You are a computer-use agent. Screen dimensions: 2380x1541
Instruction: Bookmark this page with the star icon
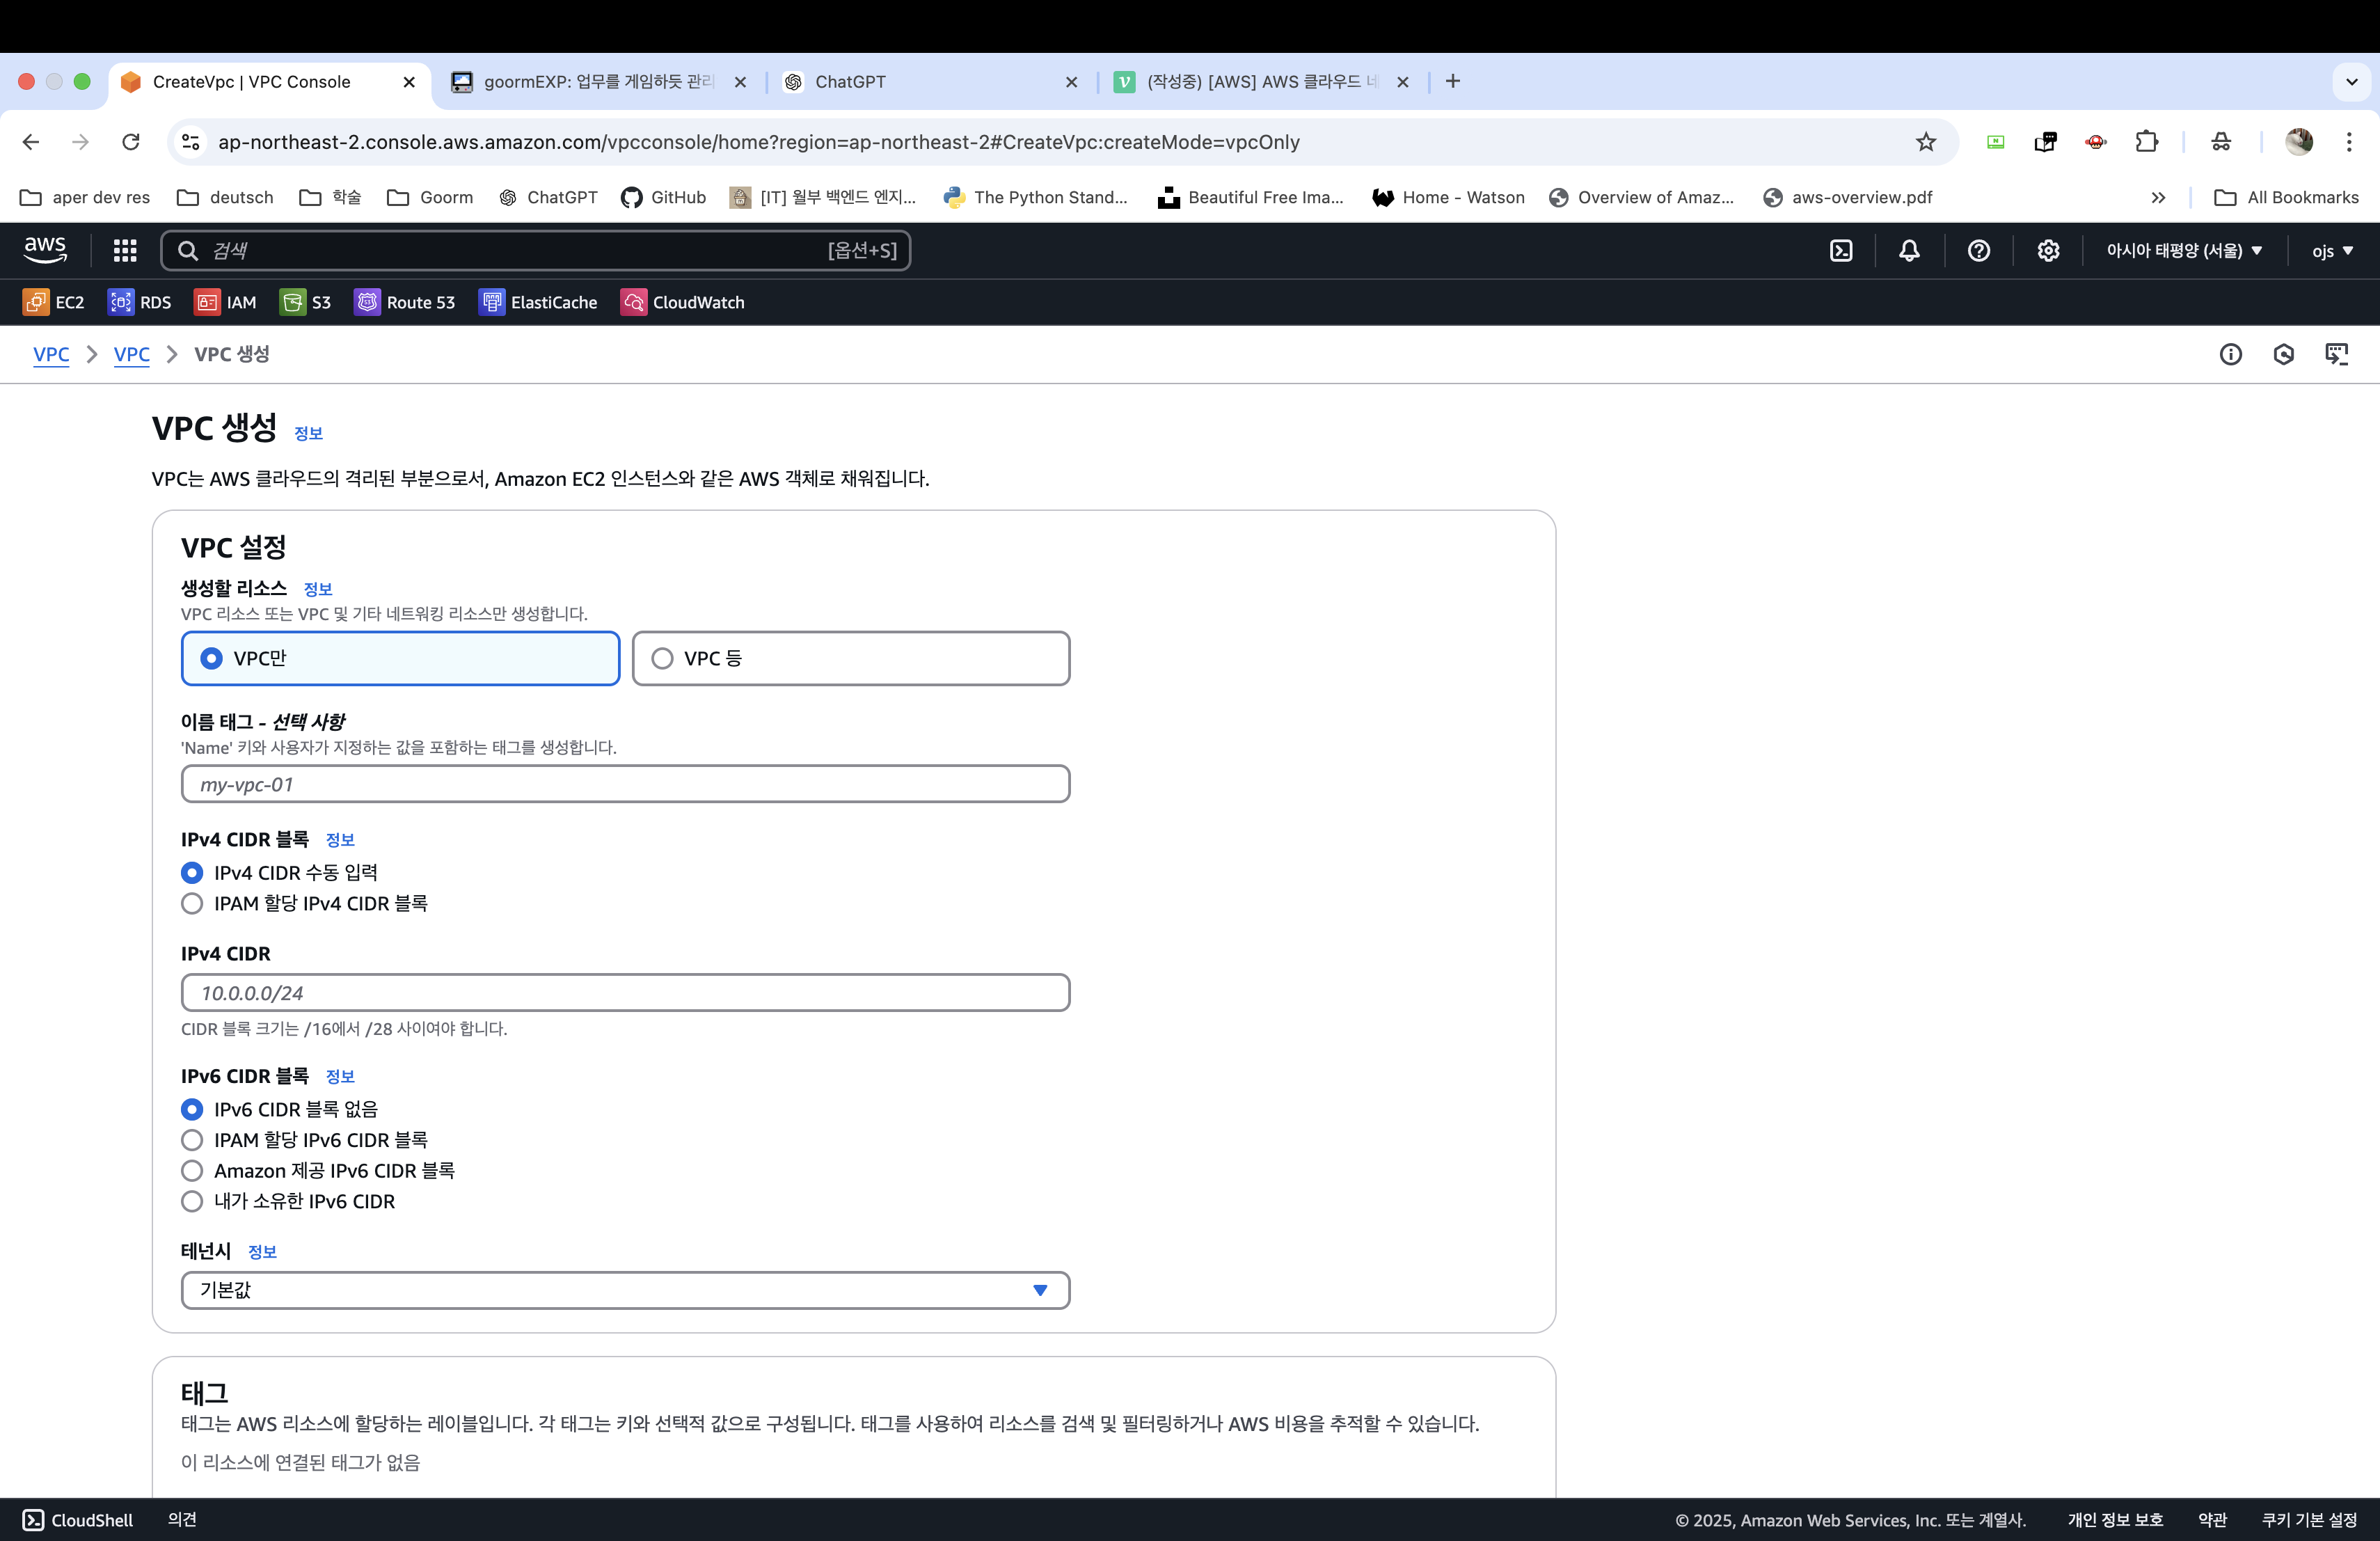(1925, 142)
